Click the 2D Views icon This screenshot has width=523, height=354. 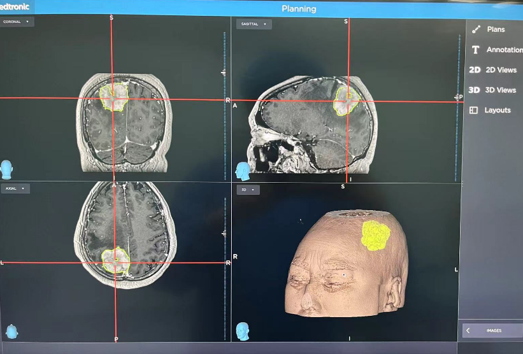(475, 70)
